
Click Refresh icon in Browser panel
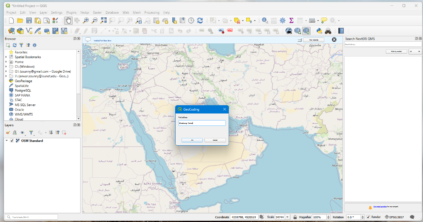14,45
